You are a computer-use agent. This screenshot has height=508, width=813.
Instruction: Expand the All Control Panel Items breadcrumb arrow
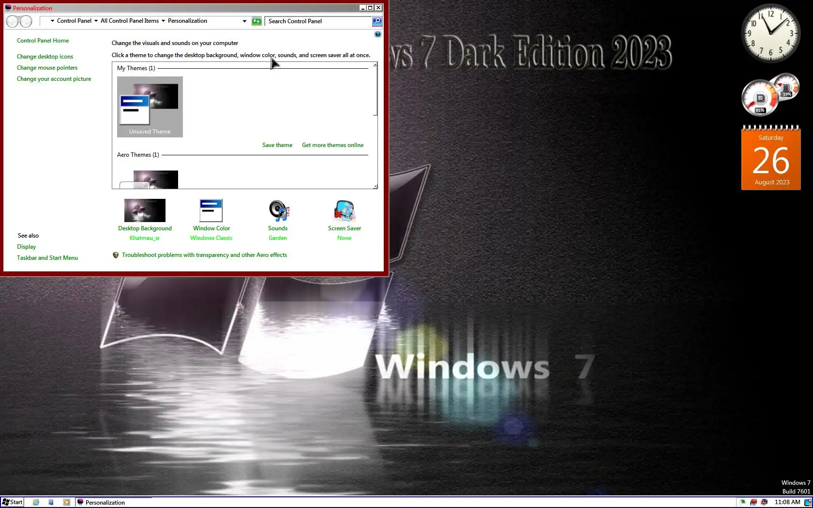pyautogui.click(x=163, y=21)
